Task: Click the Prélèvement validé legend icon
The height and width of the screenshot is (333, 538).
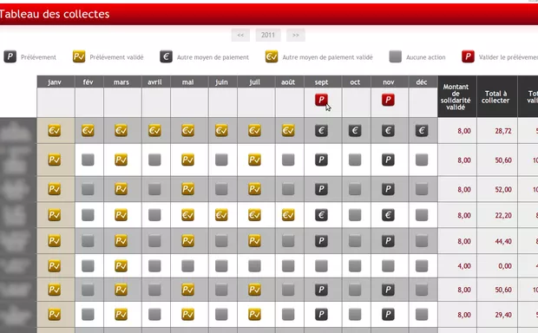Action: (x=79, y=56)
